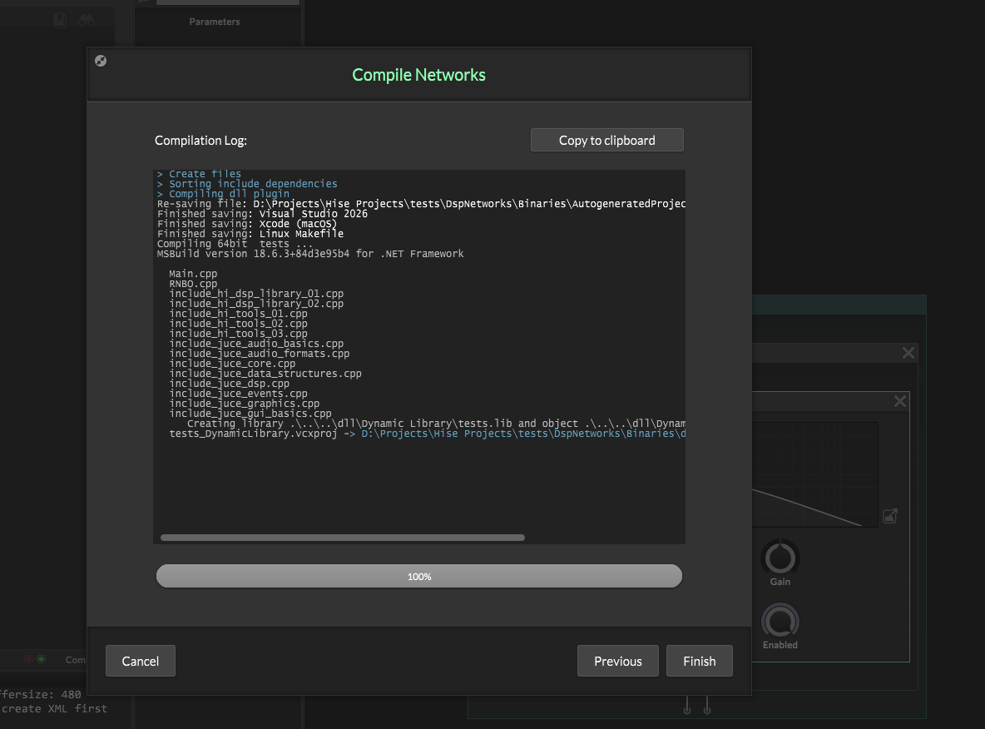Click the green status dot in background

pyautogui.click(x=42, y=659)
